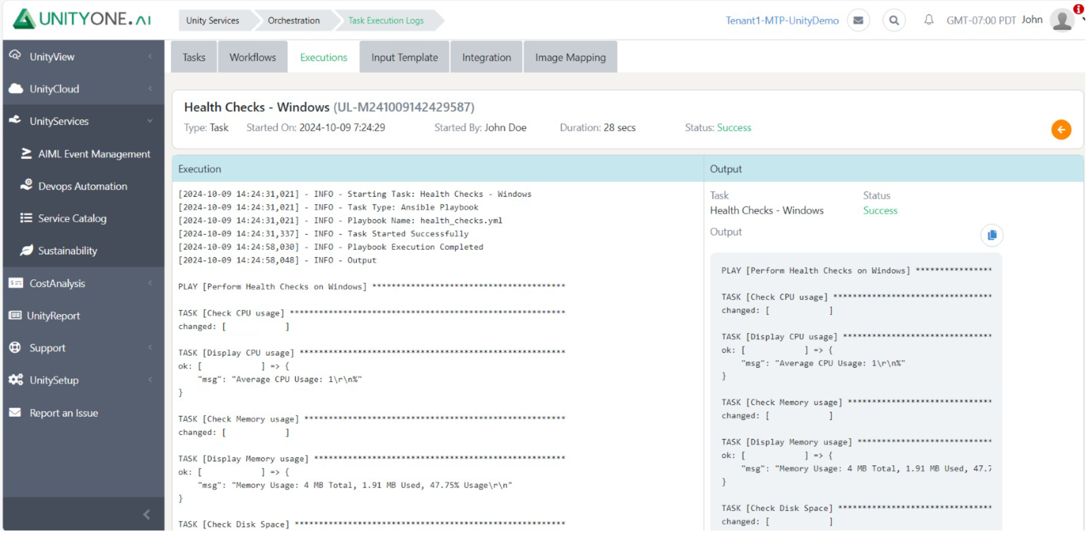Viewport: 1090px width, 535px height.
Task: Click the GMT-07:00 PDT timezone label
Action: 981,20
